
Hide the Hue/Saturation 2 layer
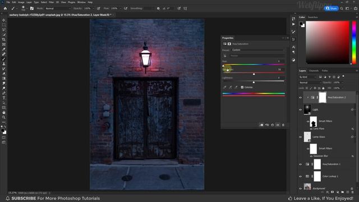(301, 98)
